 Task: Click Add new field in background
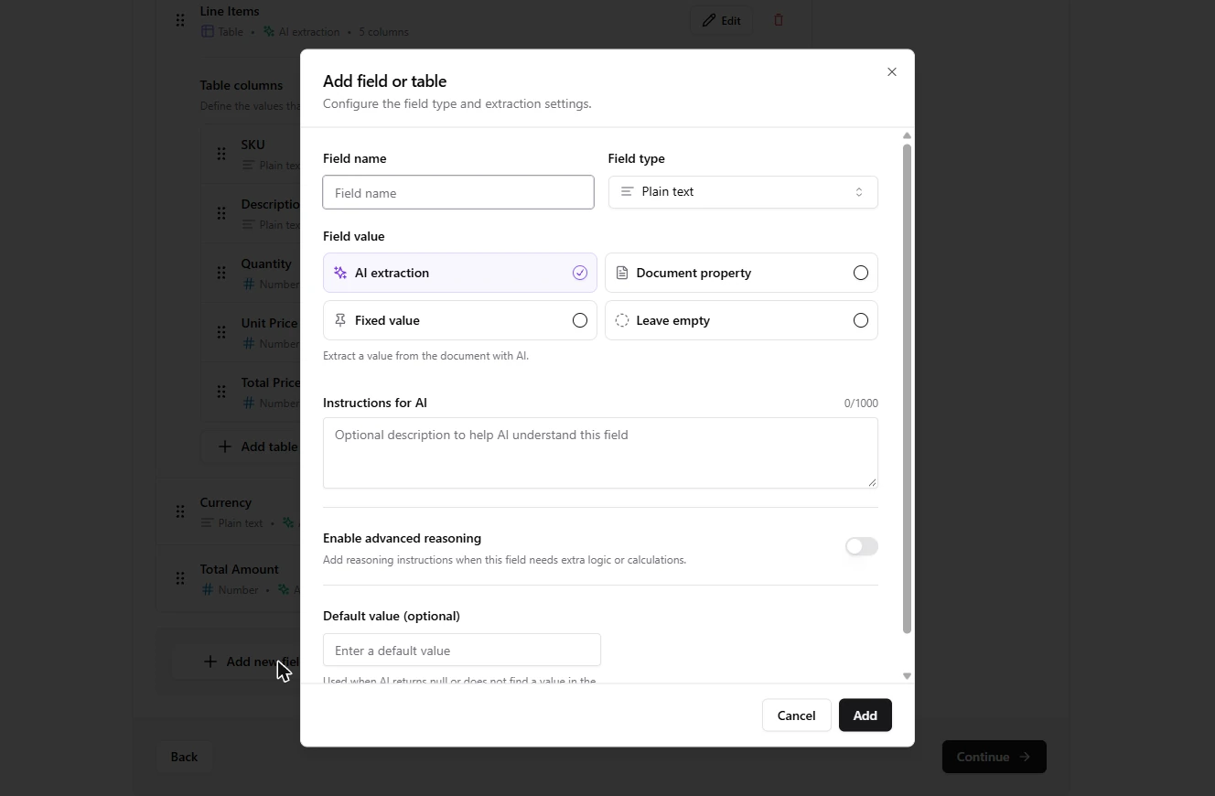point(237,662)
